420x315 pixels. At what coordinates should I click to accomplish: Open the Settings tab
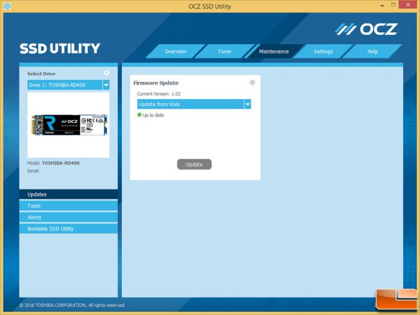point(323,51)
